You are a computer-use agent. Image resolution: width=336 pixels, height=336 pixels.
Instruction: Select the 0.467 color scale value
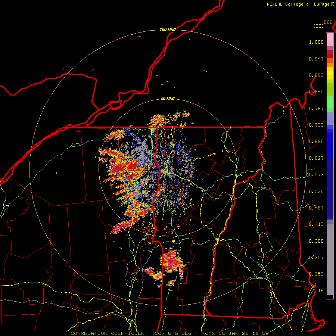[x=316, y=208]
